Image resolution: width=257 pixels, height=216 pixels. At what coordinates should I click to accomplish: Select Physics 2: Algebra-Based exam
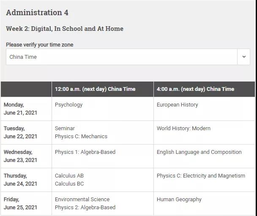(85, 208)
